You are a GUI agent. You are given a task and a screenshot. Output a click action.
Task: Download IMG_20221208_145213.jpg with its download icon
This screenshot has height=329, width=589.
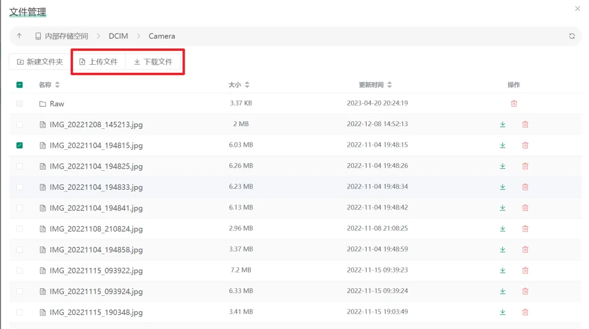[503, 125]
